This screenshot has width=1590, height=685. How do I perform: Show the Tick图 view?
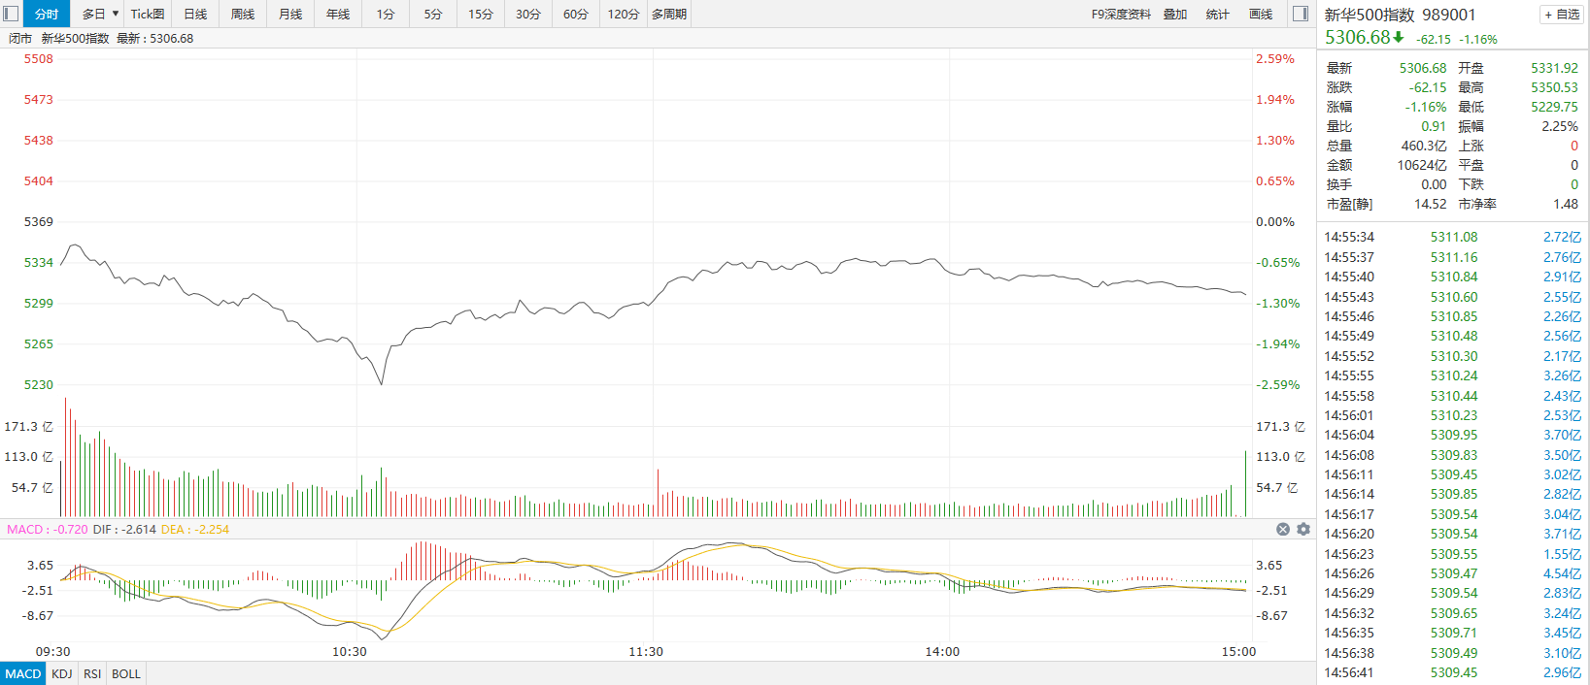[x=148, y=14]
